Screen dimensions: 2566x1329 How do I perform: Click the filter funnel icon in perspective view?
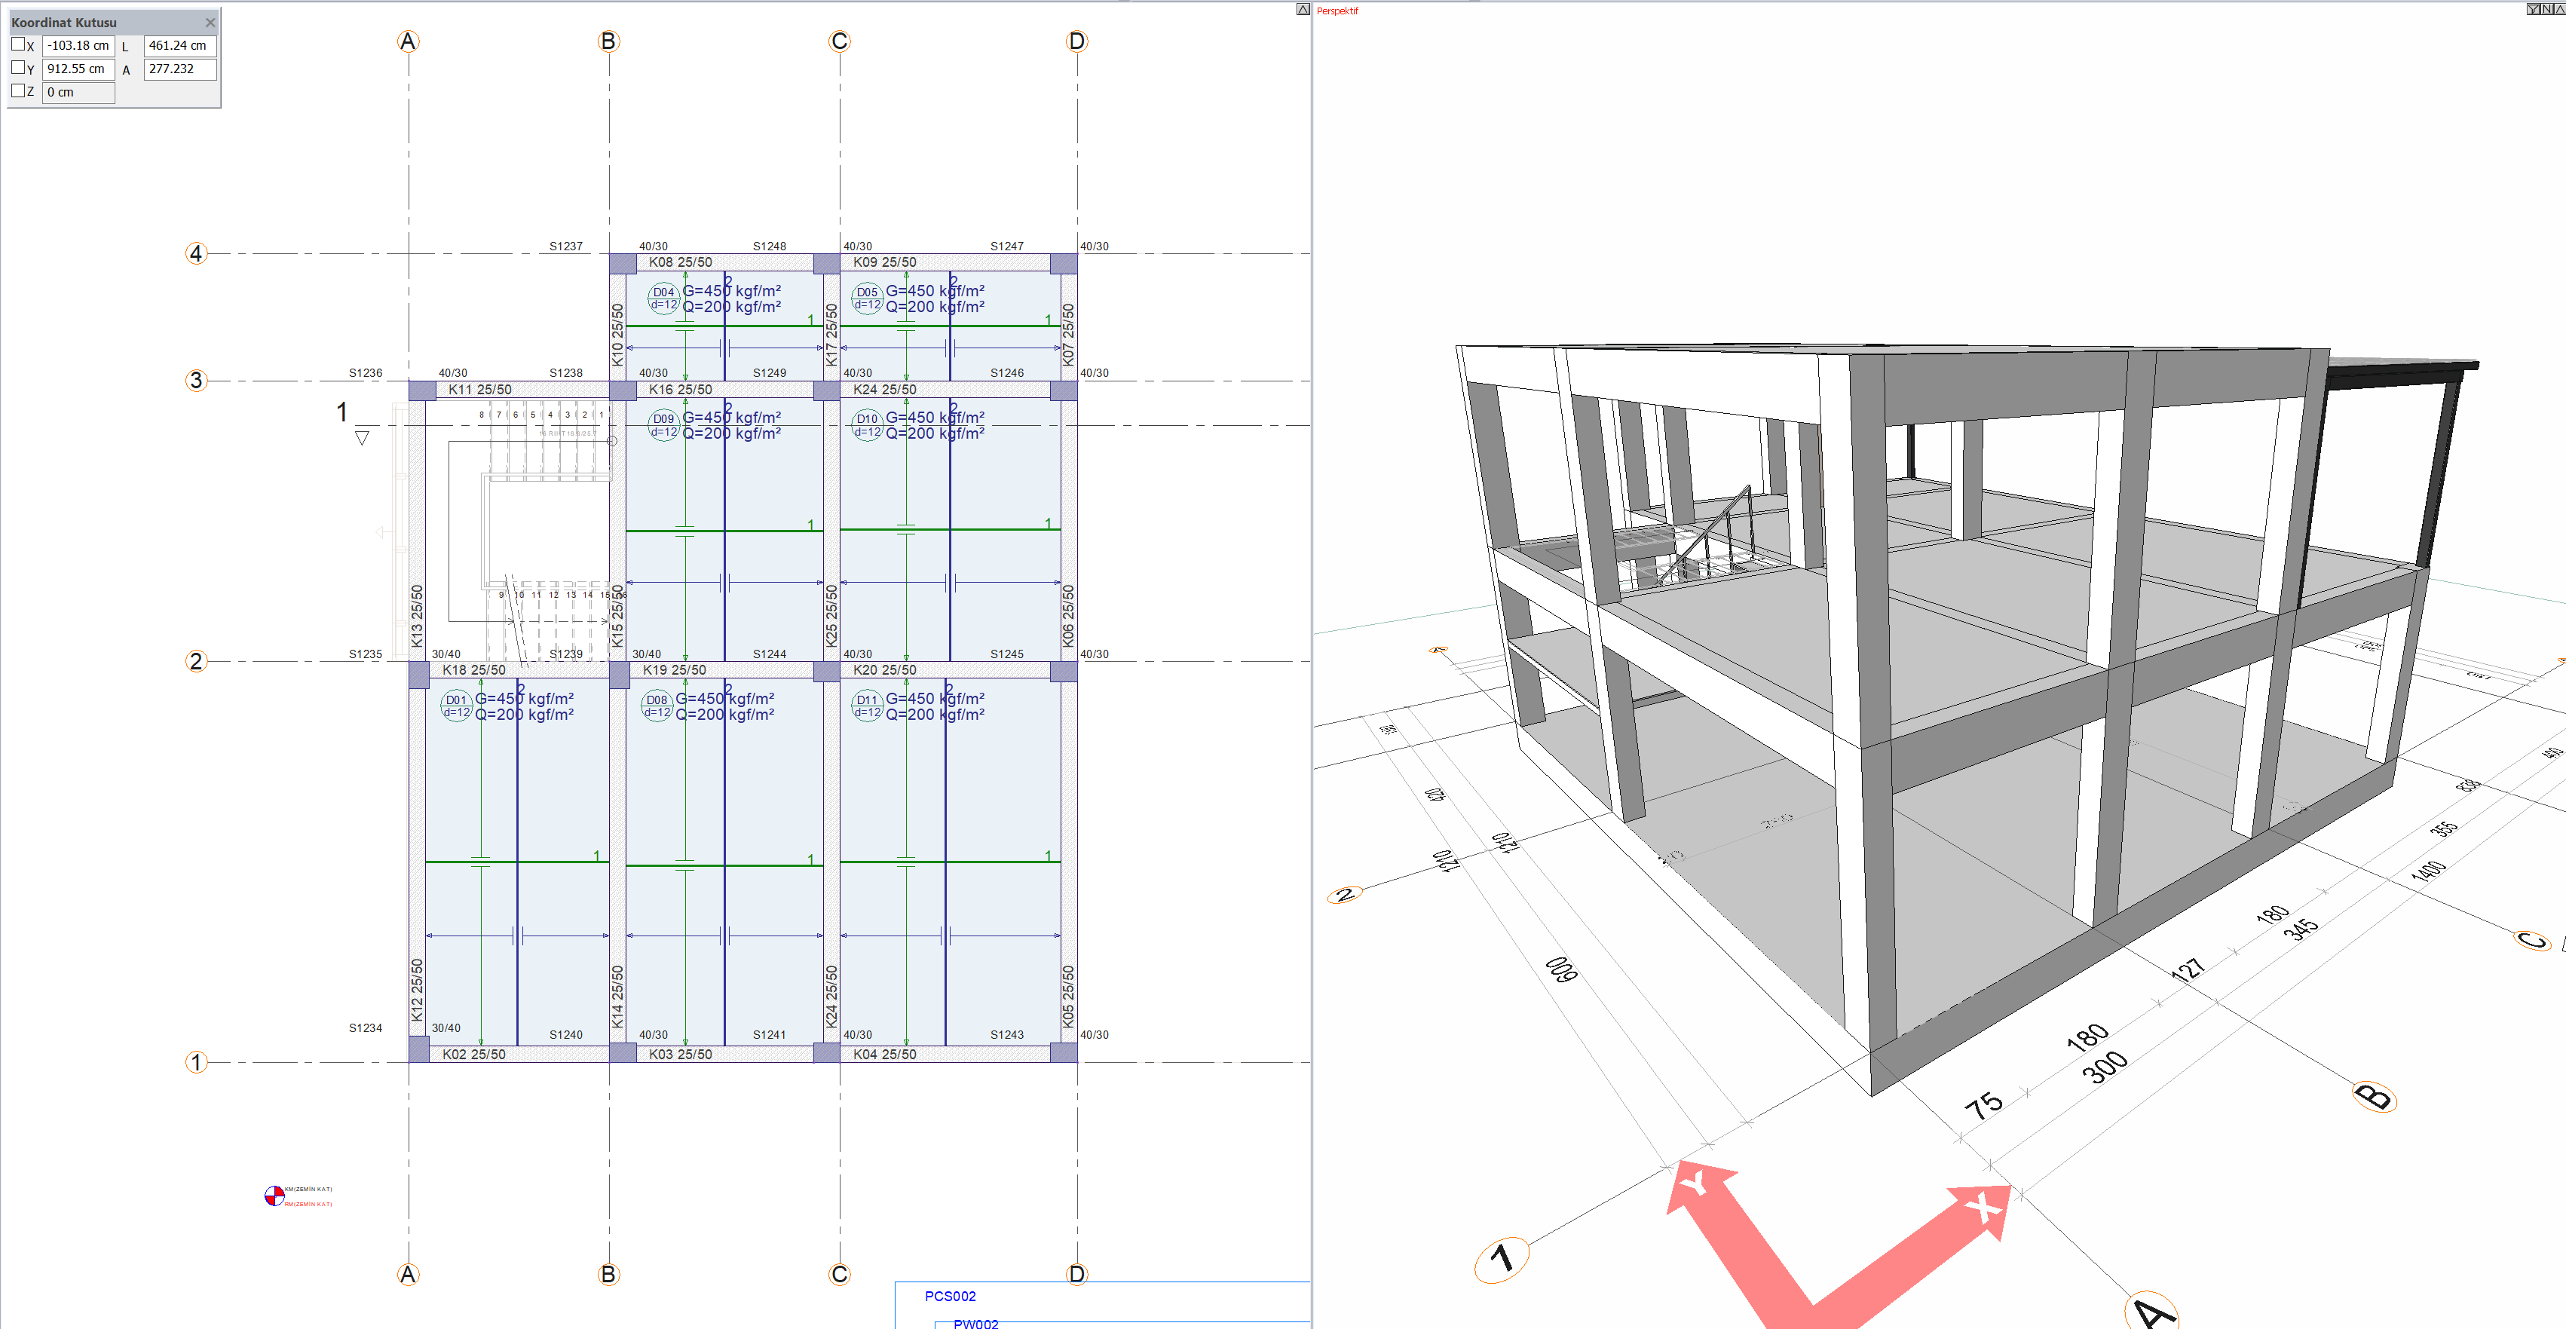(2533, 9)
